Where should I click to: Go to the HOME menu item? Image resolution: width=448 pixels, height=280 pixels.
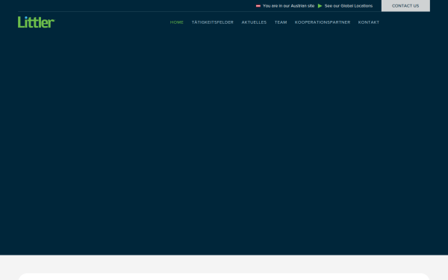[x=176, y=22]
